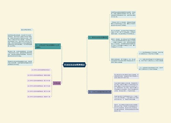Select the sub-item (一) under 第四十四条

[151, 53]
